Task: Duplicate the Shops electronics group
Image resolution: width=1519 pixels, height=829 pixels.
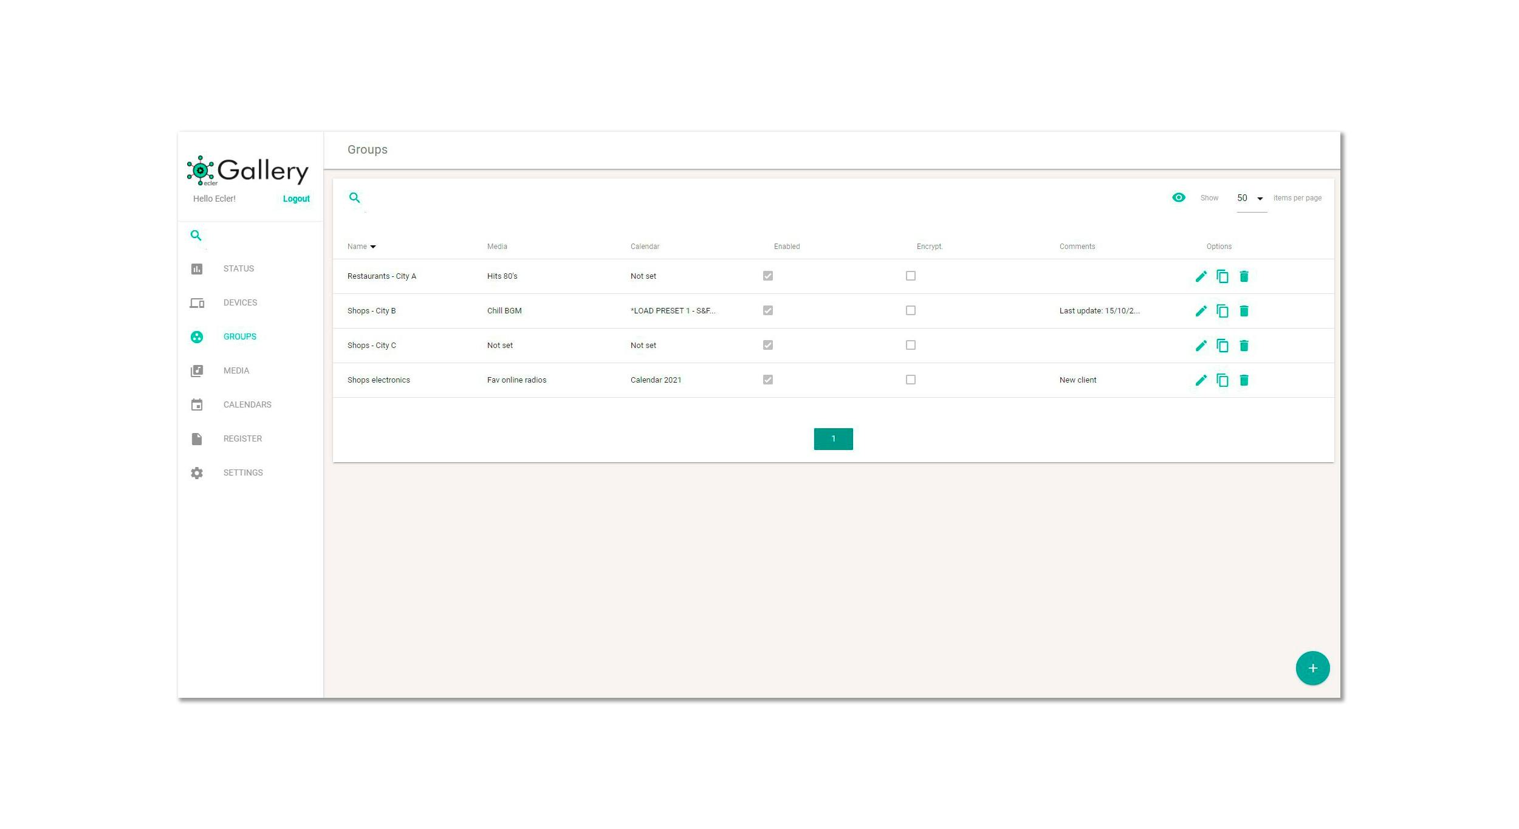Action: pyautogui.click(x=1222, y=380)
